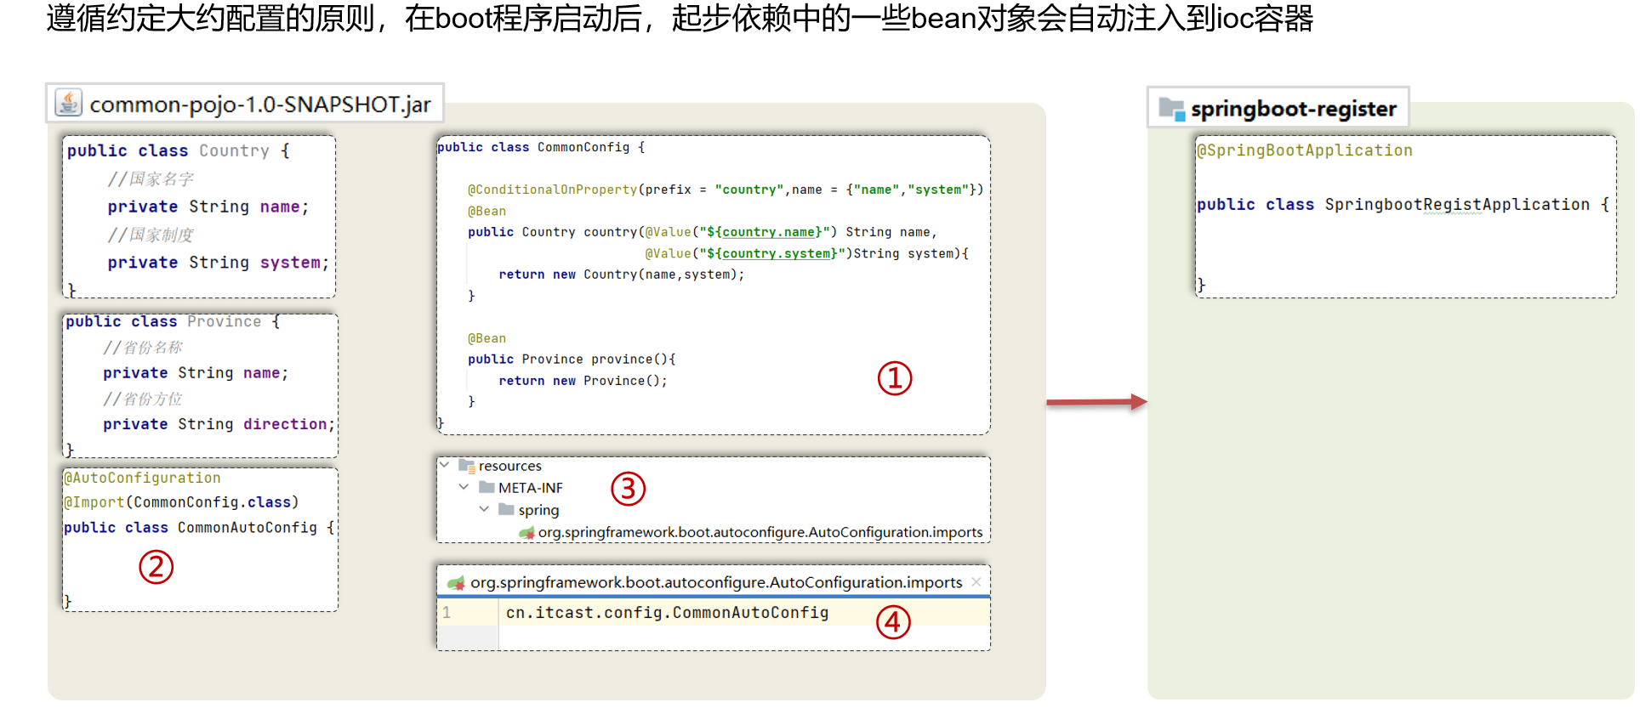1645x708 pixels.
Task: Click the AutoConfiguration.imports file icon in tree
Action: tap(527, 533)
